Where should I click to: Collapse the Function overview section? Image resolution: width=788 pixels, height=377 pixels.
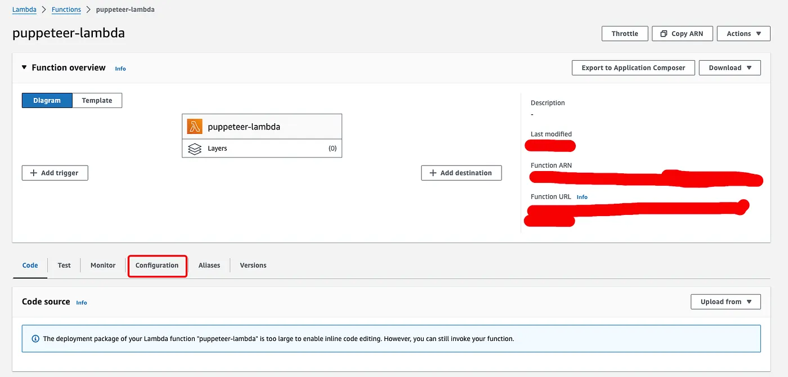click(24, 68)
